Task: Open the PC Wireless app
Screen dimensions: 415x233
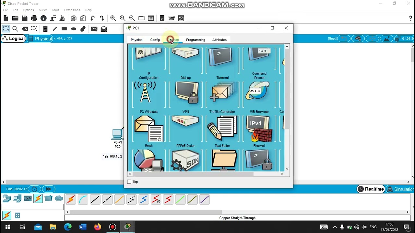Action: pyautogui.click(x=149, y=97)
